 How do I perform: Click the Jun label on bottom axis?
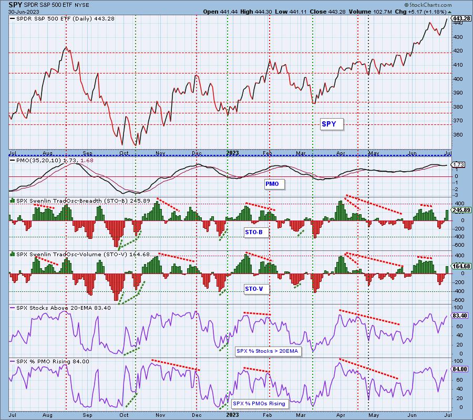(x=413, y=415)
